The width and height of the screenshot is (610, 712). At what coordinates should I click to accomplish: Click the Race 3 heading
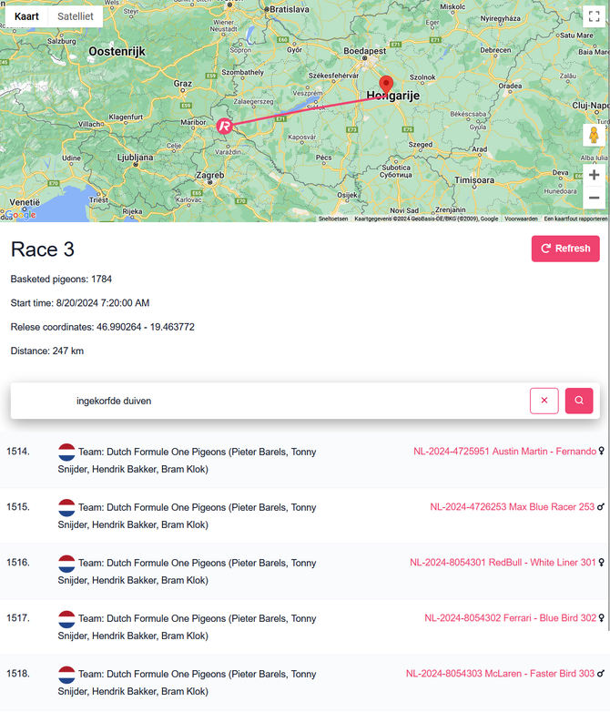43,249
